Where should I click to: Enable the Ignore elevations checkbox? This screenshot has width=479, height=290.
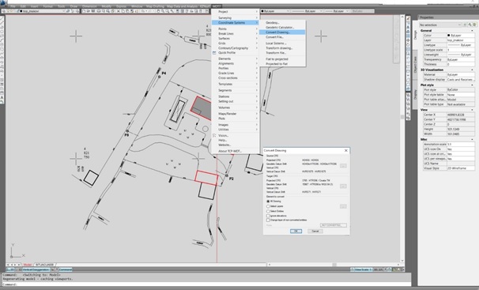268,216
